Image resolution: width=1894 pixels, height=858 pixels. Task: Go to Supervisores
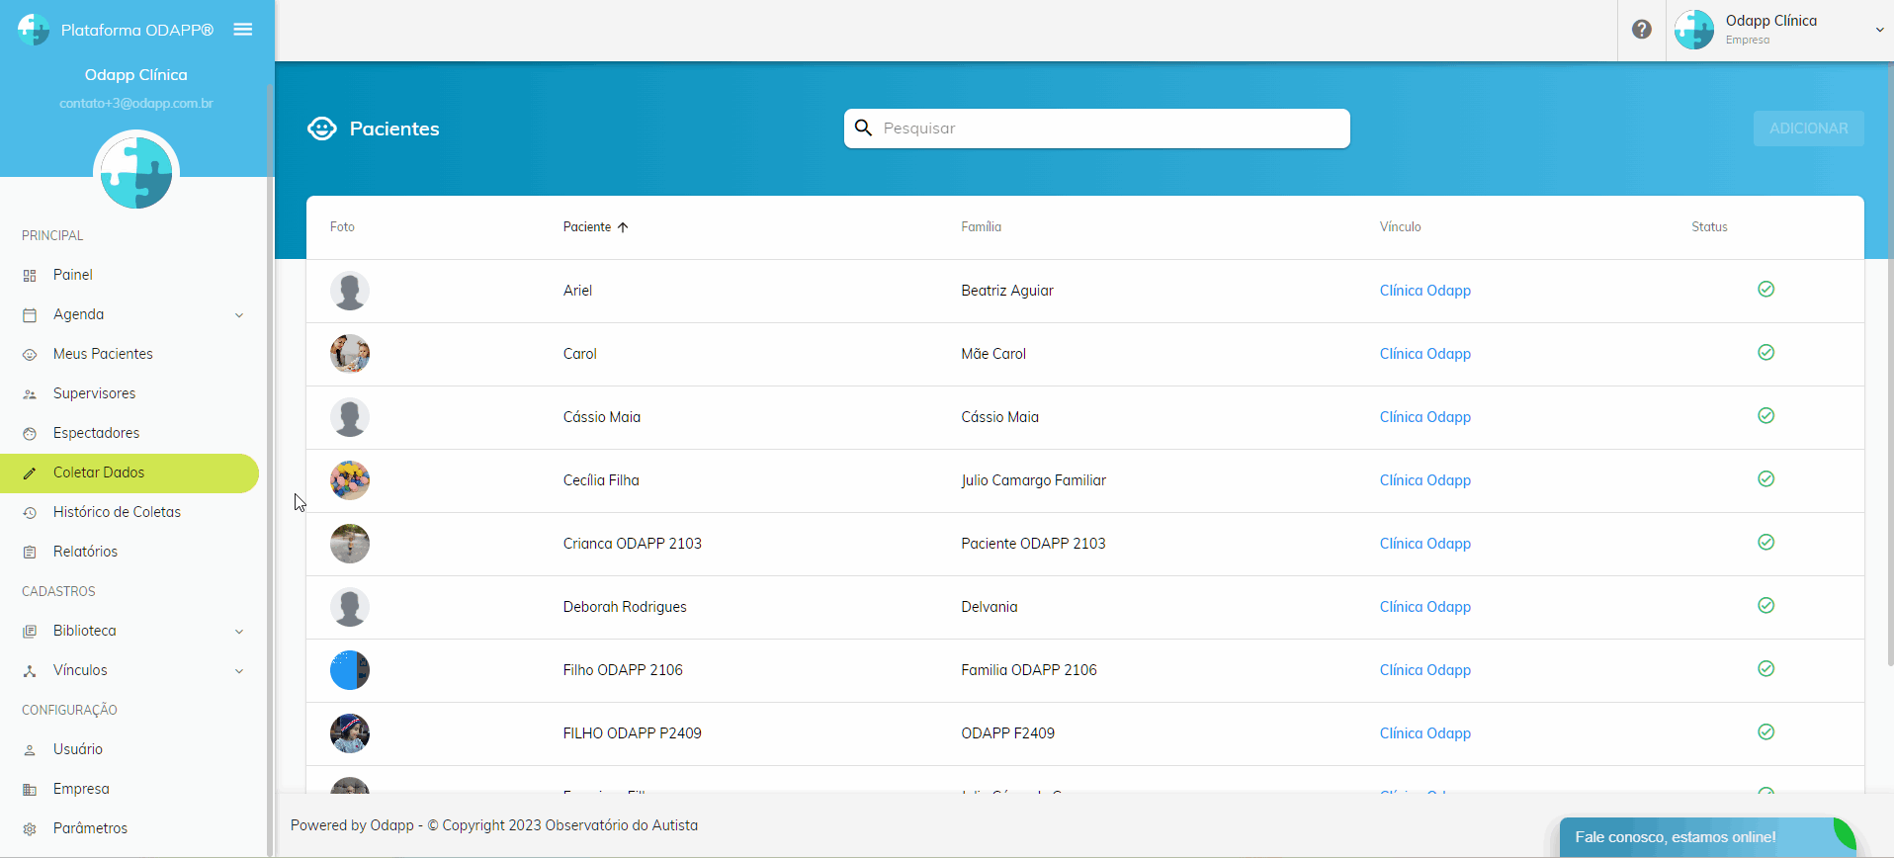tap(129, 393)
